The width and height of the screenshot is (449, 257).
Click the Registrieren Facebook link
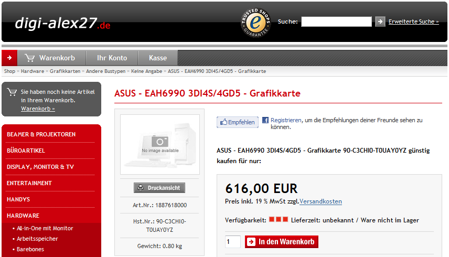point(286,120)
